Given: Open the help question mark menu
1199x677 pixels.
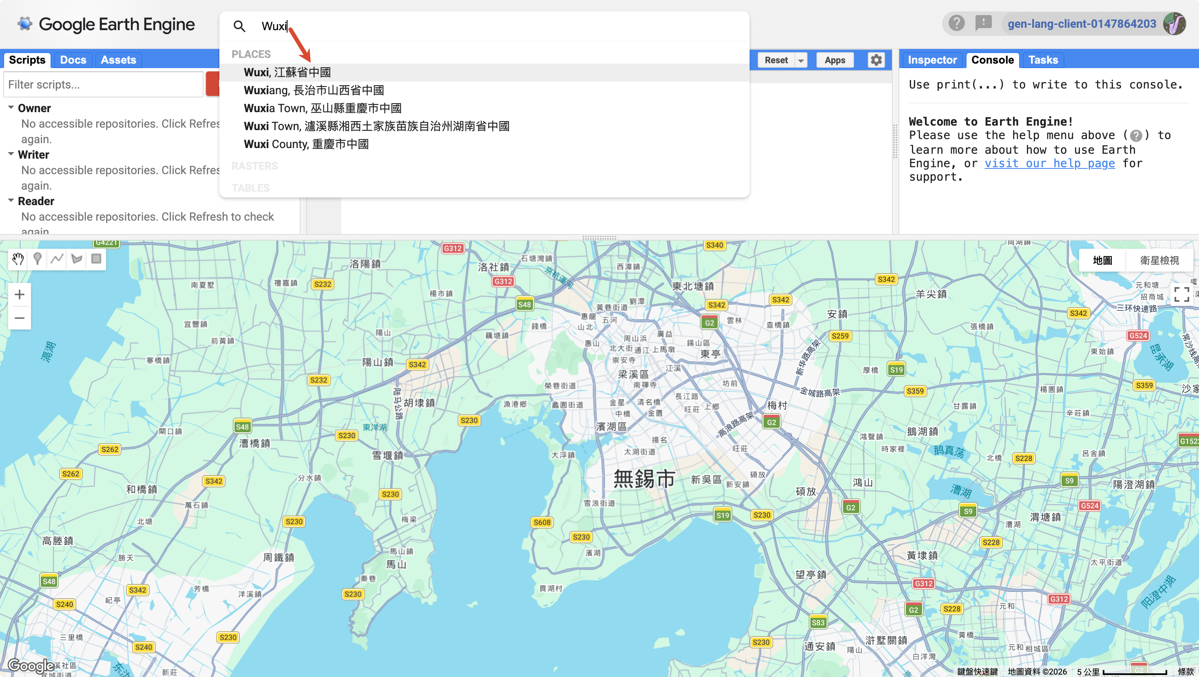Looking at the screenshot, I should [956, 23].
